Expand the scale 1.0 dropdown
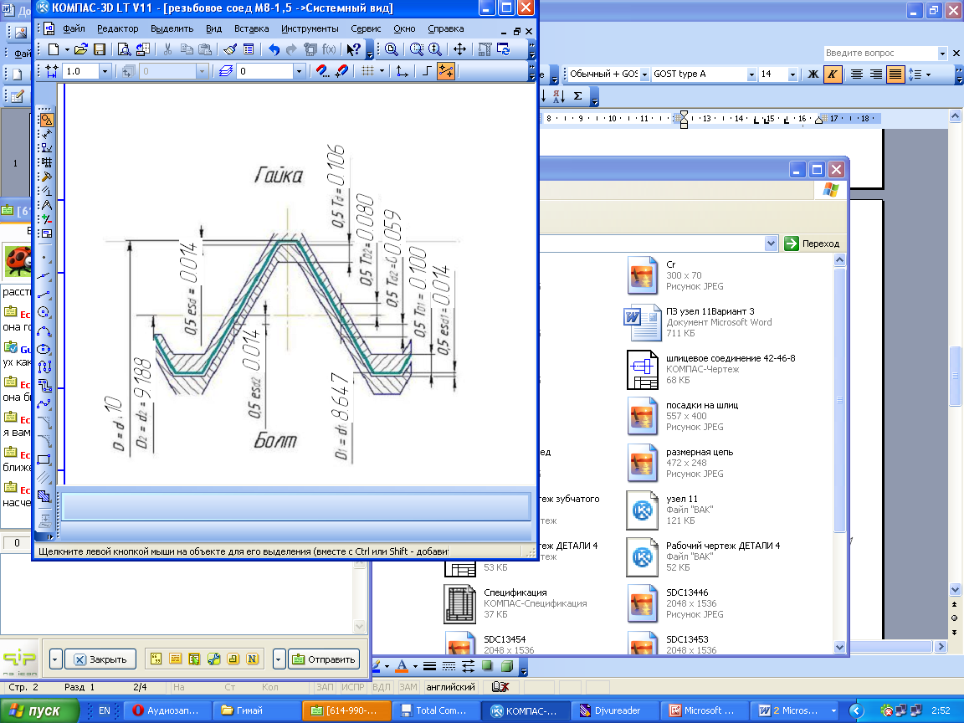Screen dimensions: 964x723 (105, 72)
